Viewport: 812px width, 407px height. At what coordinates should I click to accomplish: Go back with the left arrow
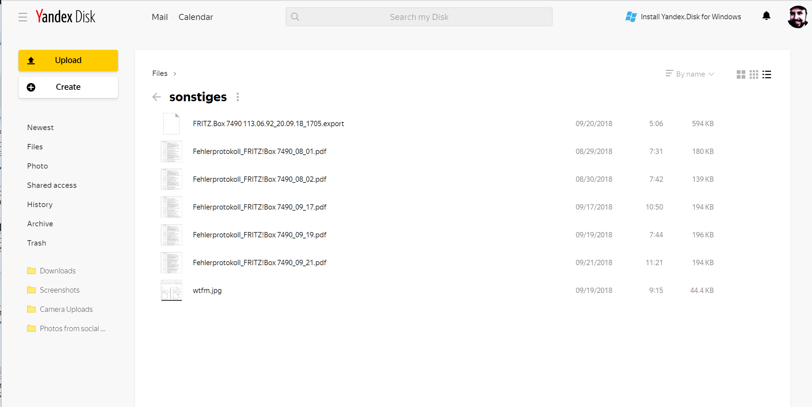click(x=156, y=97)
